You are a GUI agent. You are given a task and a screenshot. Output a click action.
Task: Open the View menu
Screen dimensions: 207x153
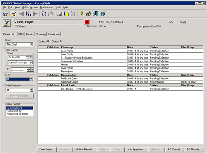coord(17,8)
